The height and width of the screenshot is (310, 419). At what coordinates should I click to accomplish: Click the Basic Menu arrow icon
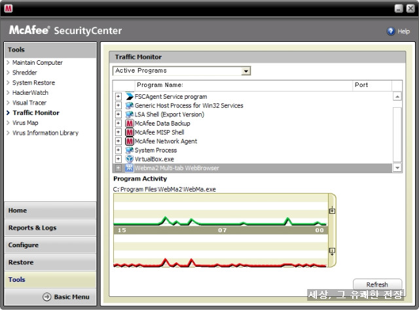pos(46,297)
